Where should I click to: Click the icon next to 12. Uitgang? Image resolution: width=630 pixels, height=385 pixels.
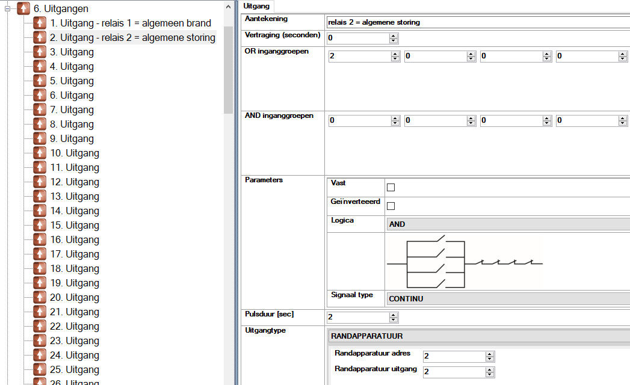[x=40, y=182]
